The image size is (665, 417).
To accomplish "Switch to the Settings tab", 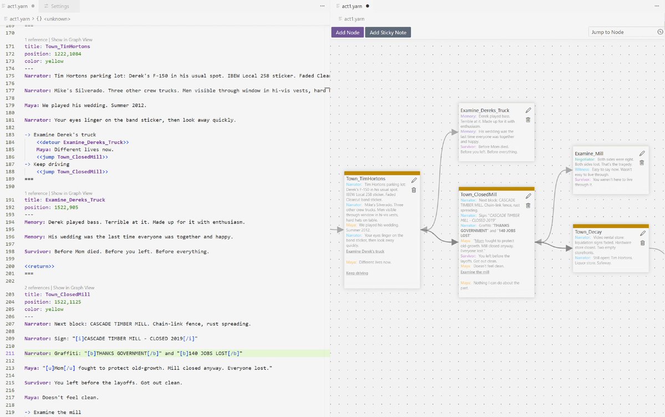I will [59, 6].
